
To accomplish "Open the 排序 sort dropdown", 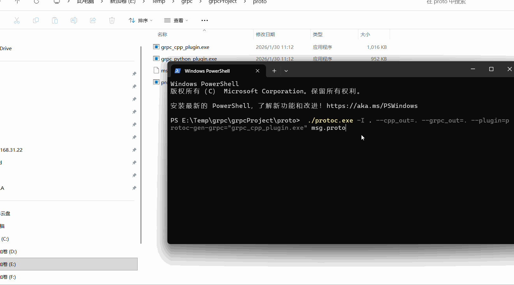I will (140, 20).
